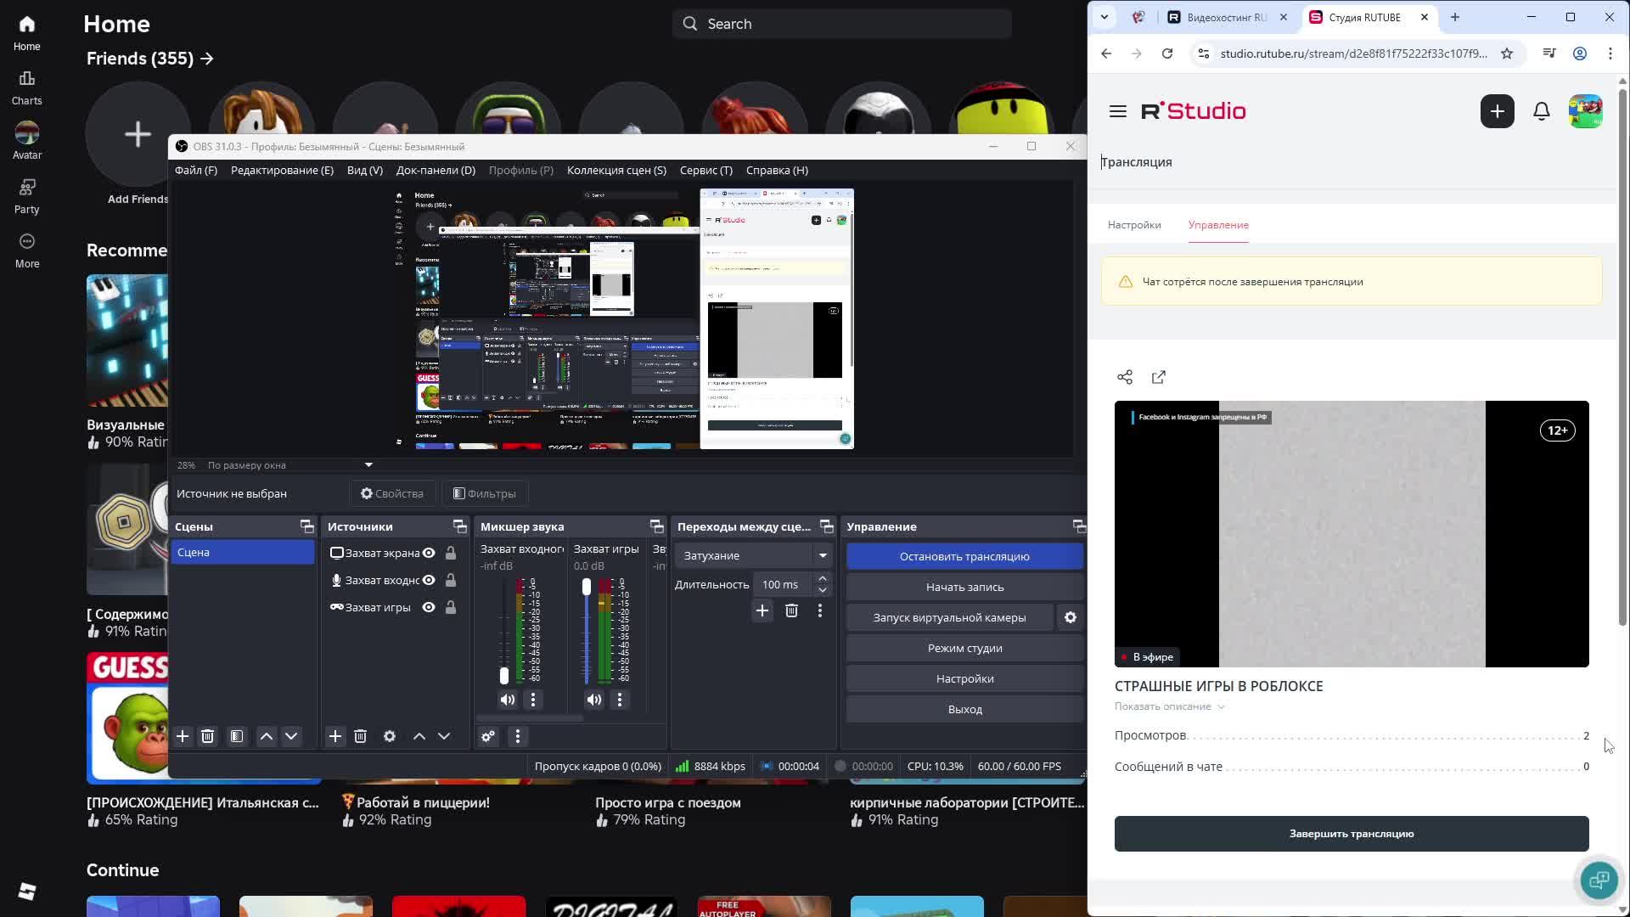The height and width of the screenshot is (917, 1630).
Task: Click RUTUBE stream preview player
Action: [1352, 534]
